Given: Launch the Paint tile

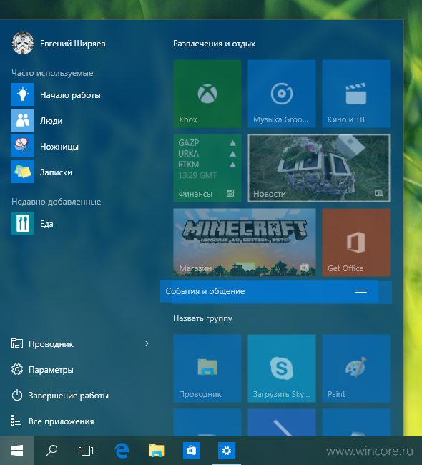Looking at the screenshot, I should click(356, 368).
